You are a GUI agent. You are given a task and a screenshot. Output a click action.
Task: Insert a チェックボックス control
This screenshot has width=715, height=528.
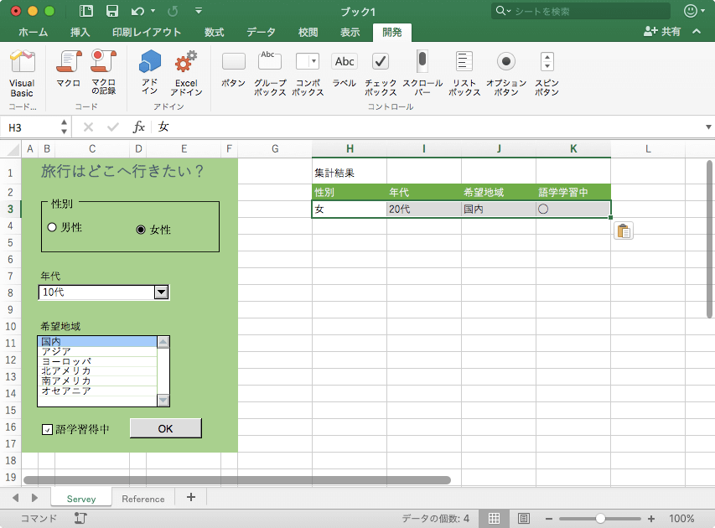click(381, 73)
